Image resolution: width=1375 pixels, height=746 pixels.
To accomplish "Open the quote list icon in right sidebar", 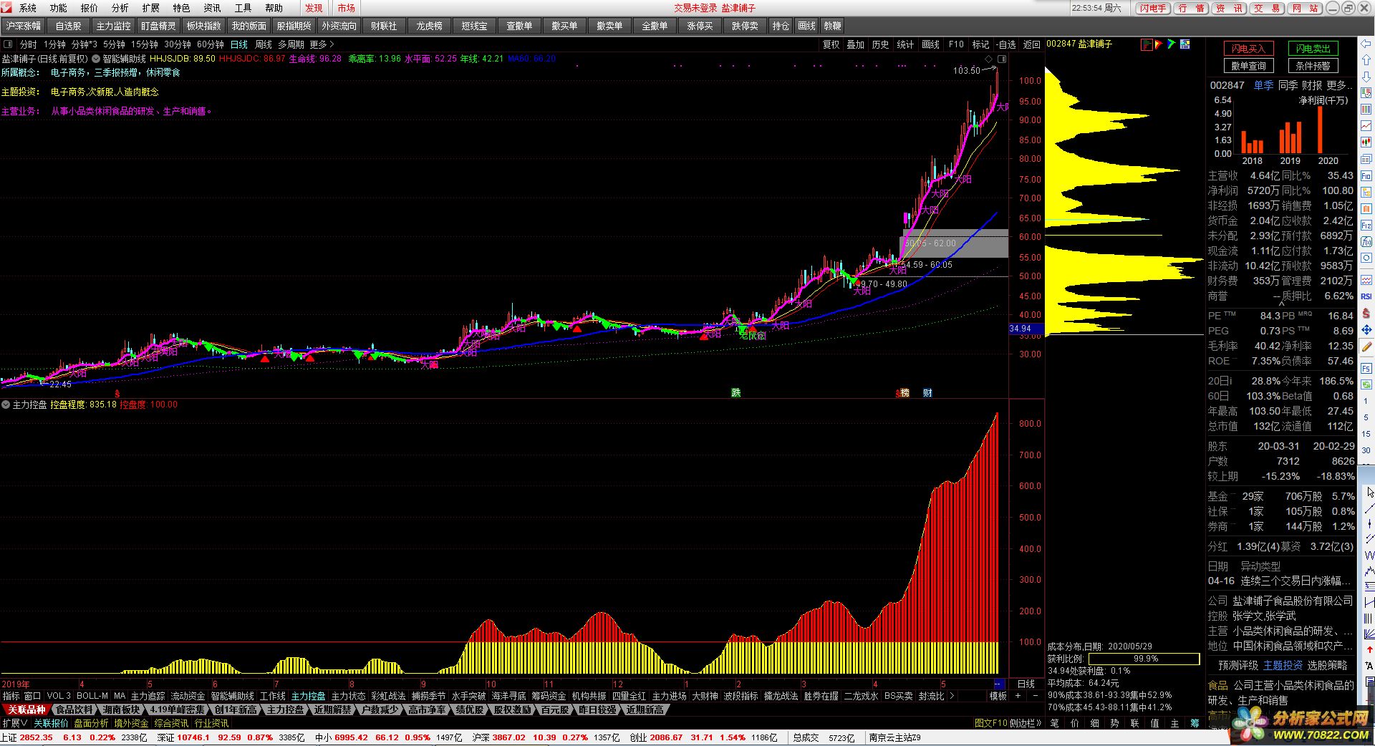I will coord(1366,93).
